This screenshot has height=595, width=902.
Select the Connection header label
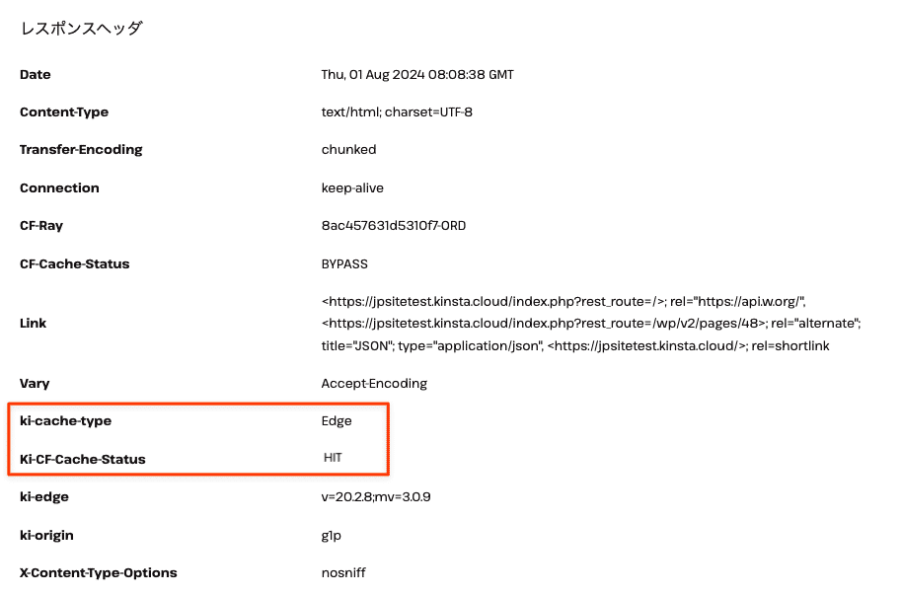click(59, 188)
